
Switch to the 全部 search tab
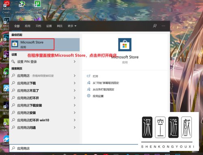pyautogui.click(x=17, y=26)
